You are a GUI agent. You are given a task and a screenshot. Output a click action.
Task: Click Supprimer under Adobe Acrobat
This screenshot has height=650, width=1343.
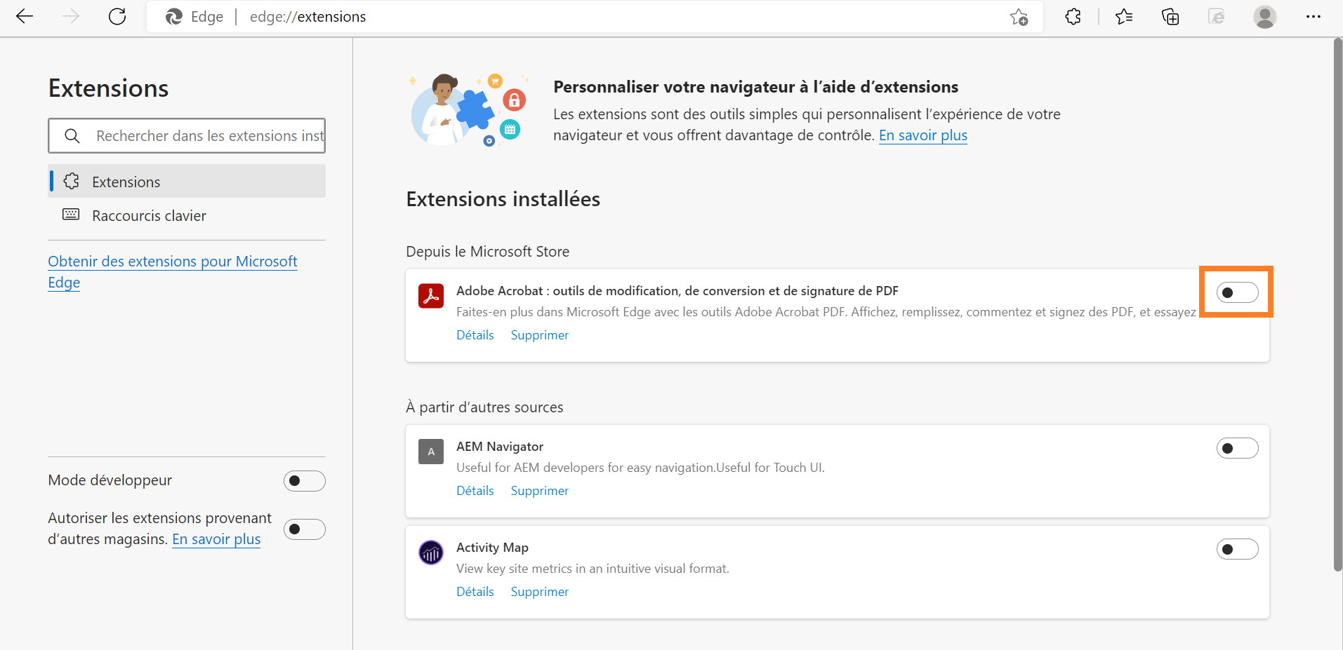(x=539, y=334)
